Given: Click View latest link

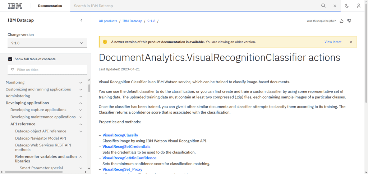Looking at the screenshot, I should point(333,42).
